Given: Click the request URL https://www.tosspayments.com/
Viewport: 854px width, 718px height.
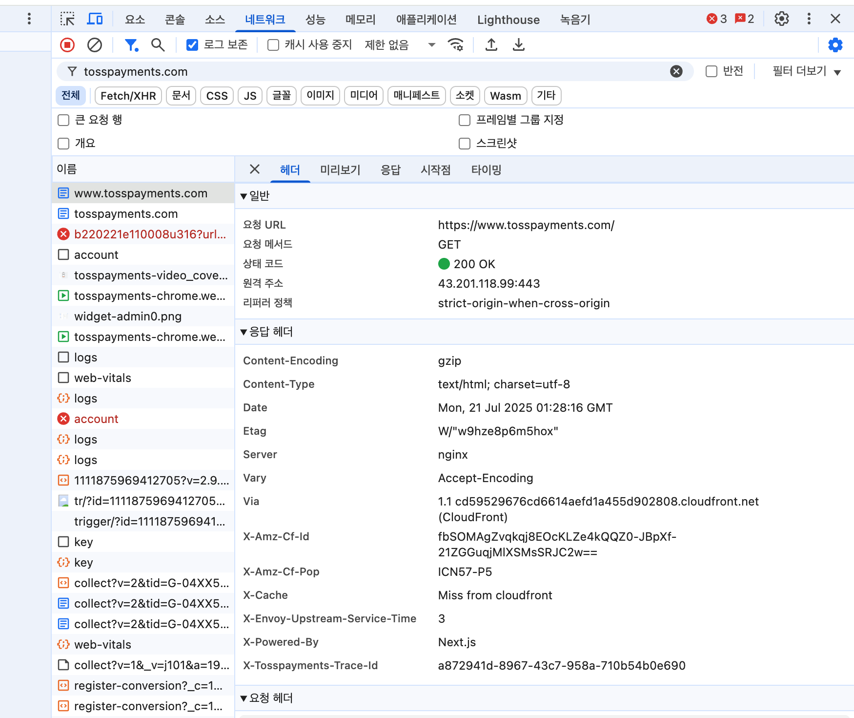Looking at the screenshot, I should coord(526,225).
